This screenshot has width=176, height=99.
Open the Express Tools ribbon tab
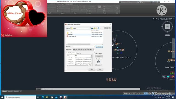[x=69, y=4]
